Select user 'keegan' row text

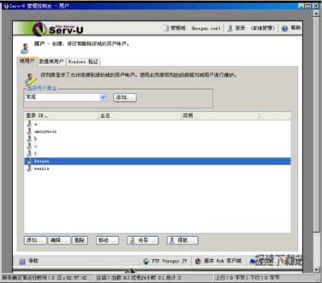coord(42,161)
